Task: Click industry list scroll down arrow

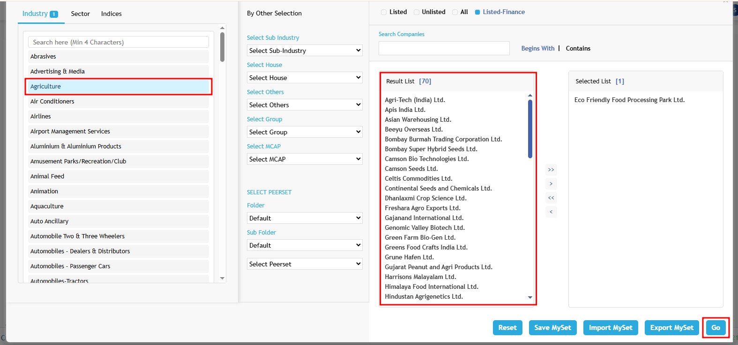Action: [222, 278]
